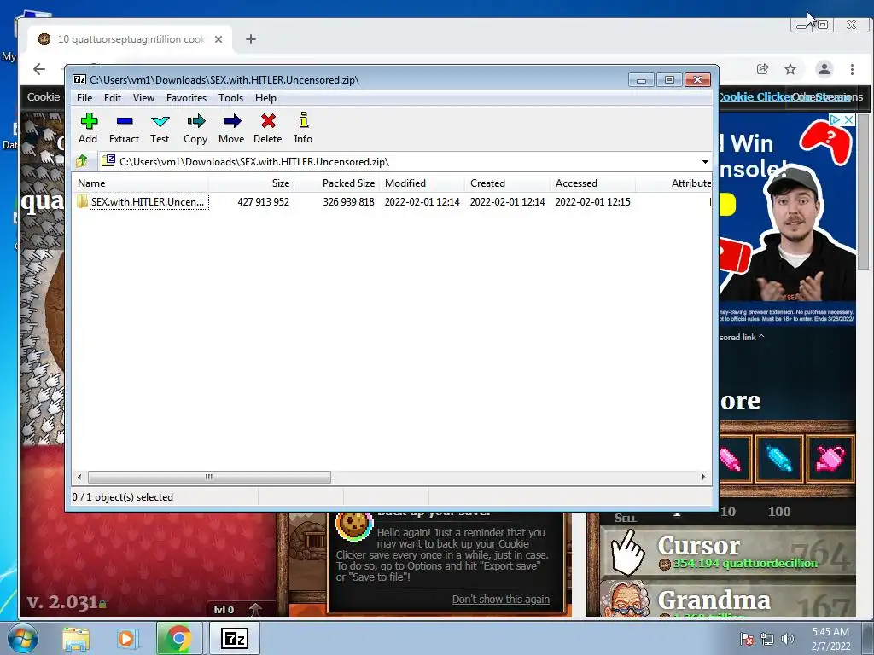Click the volume speaker tray icon

788,639
